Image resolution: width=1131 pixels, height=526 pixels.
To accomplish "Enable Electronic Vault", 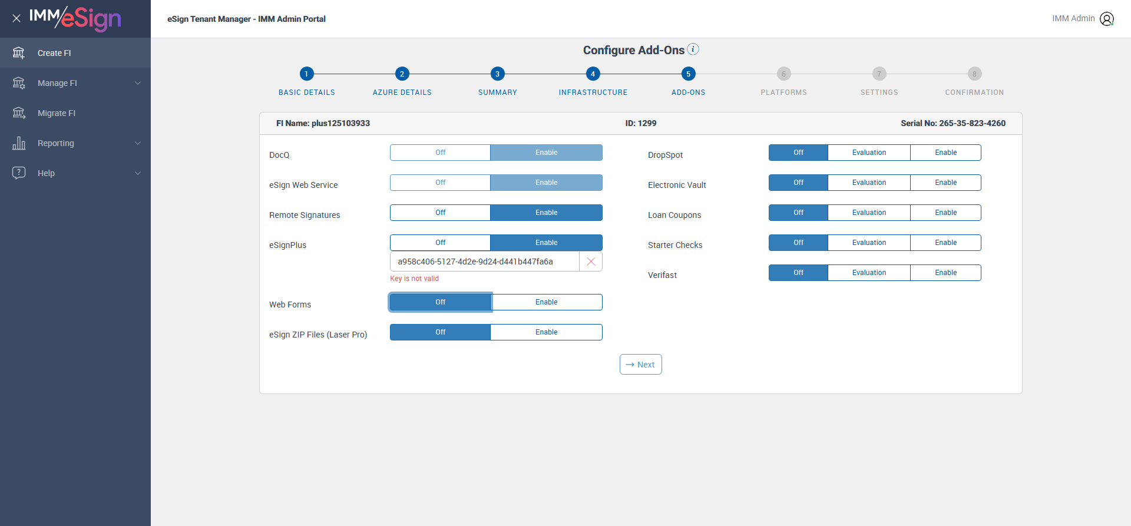I will 945,183.
